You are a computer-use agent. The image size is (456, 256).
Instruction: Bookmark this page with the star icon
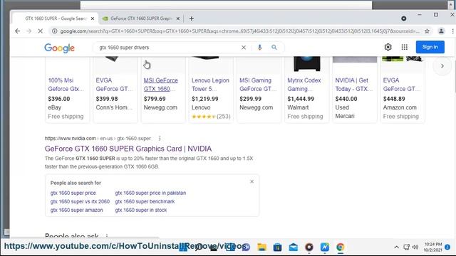(427, 31)
